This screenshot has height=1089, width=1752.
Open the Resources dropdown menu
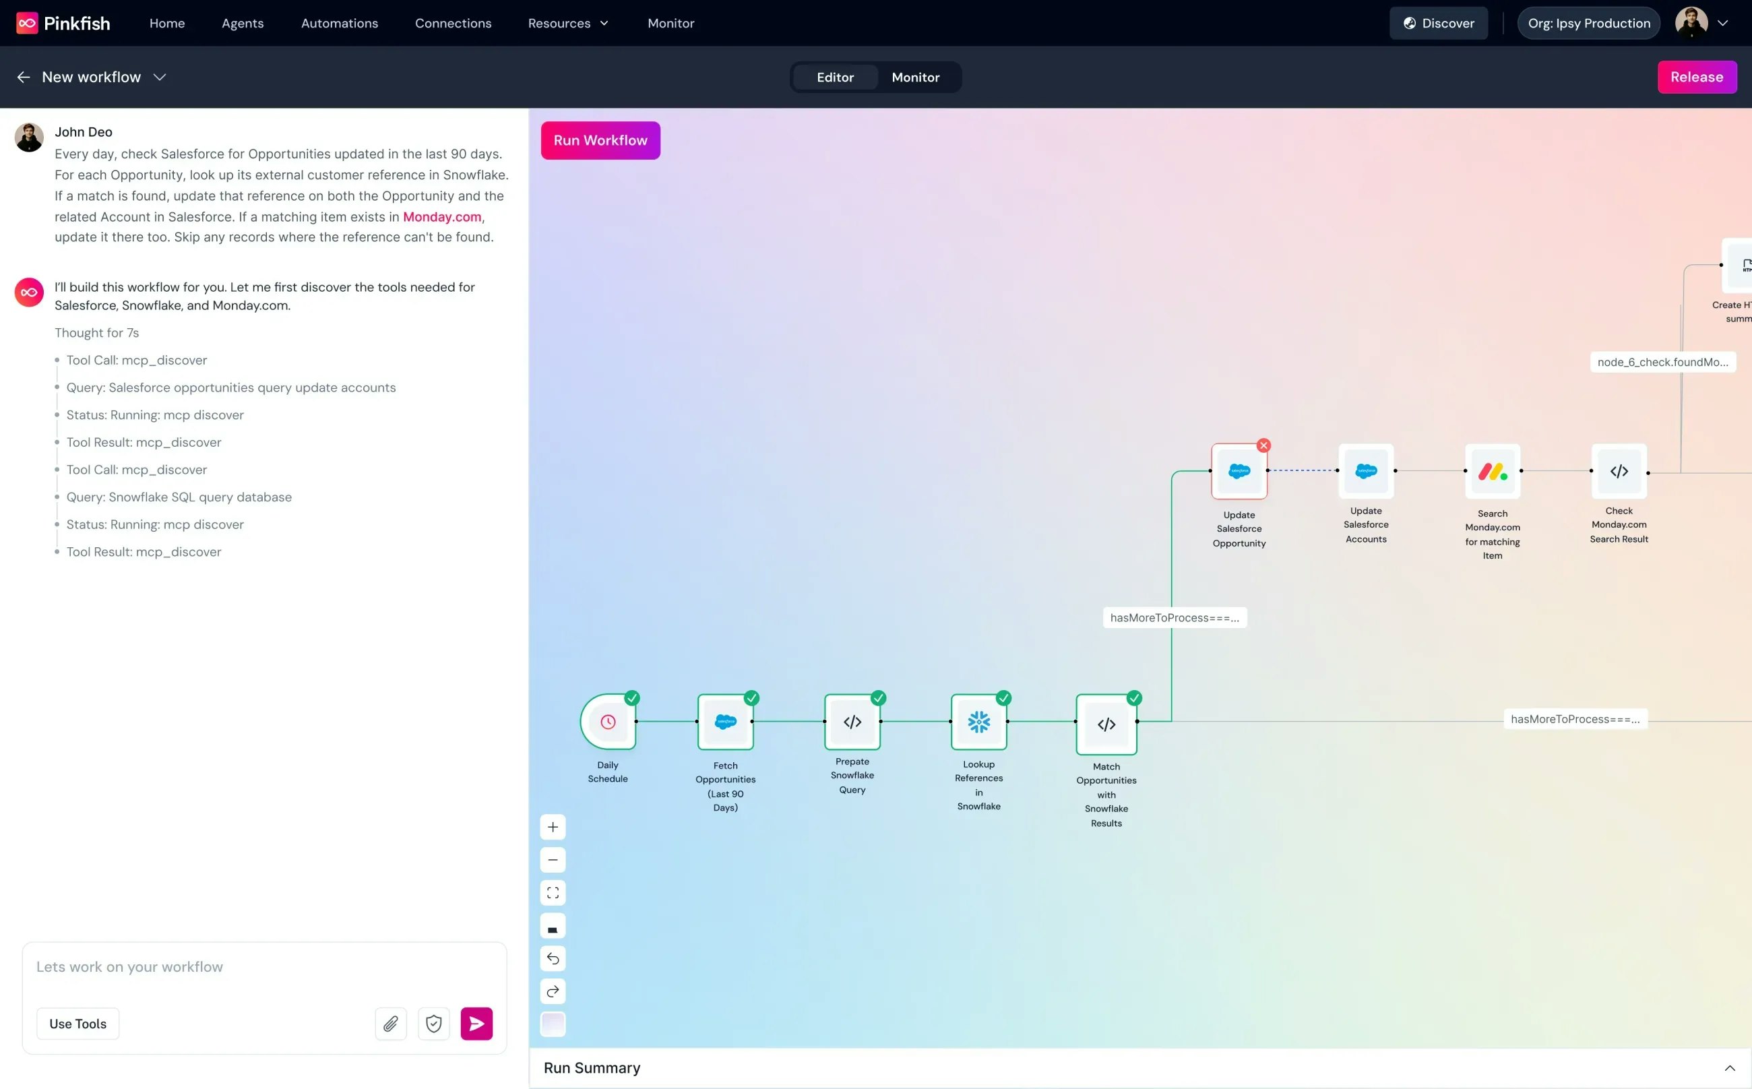pos(568,22)
